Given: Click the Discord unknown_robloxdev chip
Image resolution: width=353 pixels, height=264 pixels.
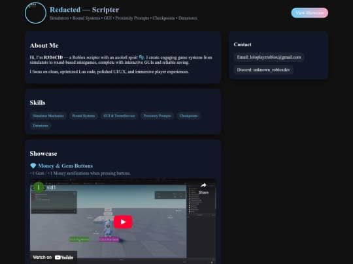Looking at the screenshot, I should [x=263, y=70].
